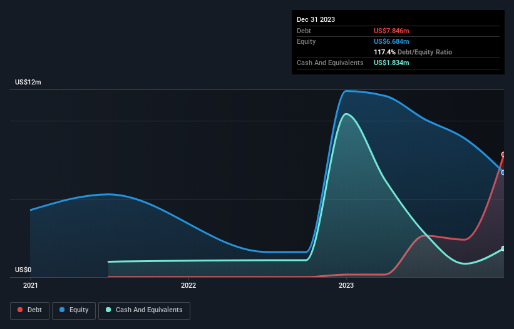This screenshot has width=514, height=329.
Task: Click the US$0 y-axis label
Action: (x=23, y=270)
